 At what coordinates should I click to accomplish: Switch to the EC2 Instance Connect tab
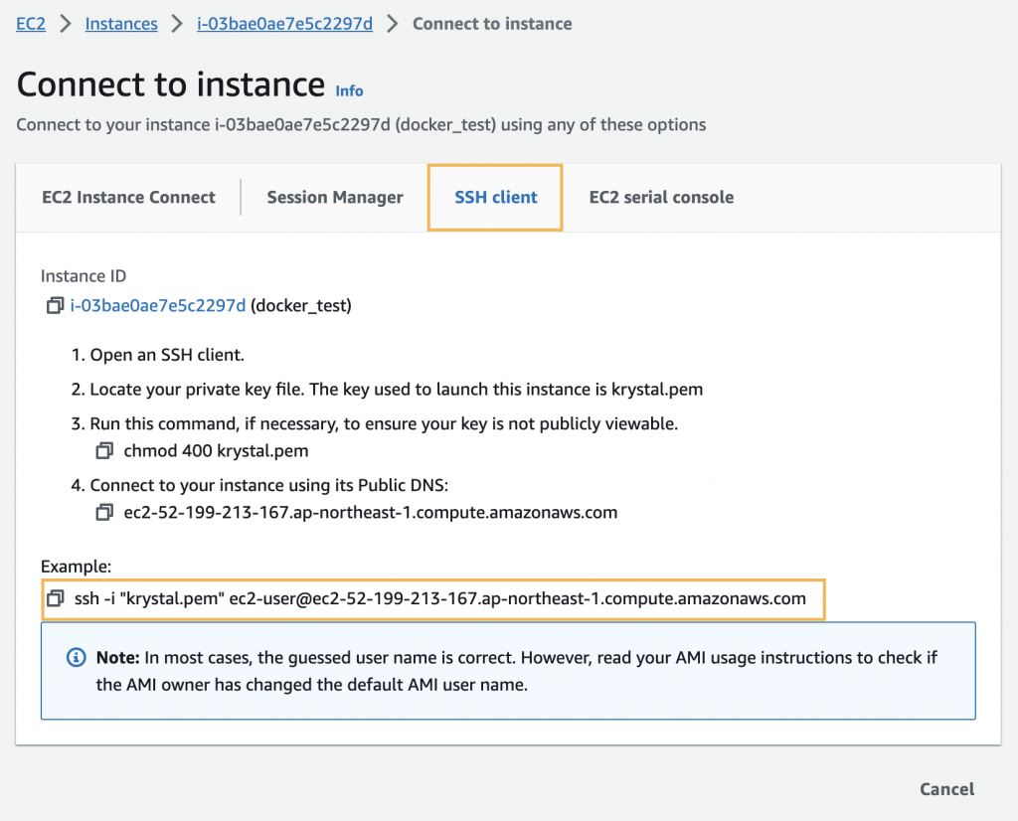coord(128,197)
